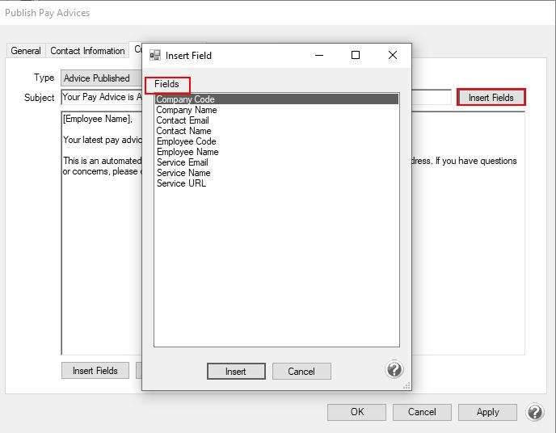Choose Contact Email from the field list
The height and width of the screenshot is (433, 556).
(182, 120)
